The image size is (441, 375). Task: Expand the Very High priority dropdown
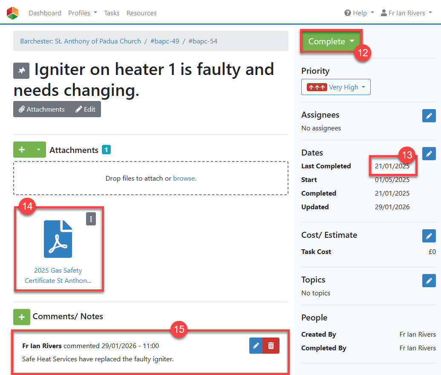click(336, 87)
